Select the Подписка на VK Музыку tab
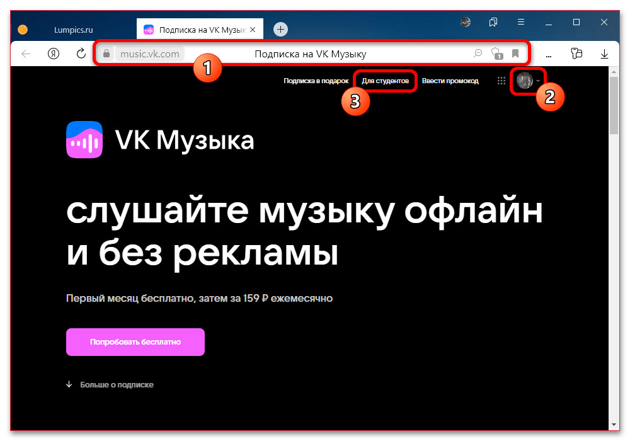630x441 pixels. click(x=200, y=30)
